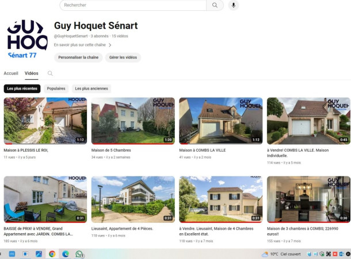Open the Maison à COMBS LA VILLE thumbnail
Image resolution: width=351 pixels, height=259 pixels.
tap(221, 121)
